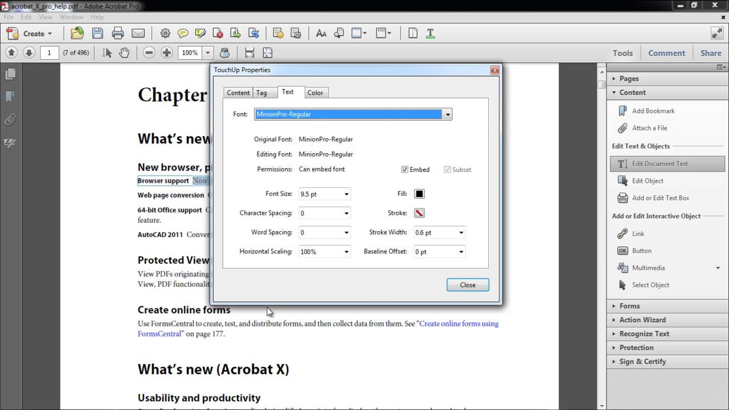Click the extract page icon with green arrow

(235, 34)
